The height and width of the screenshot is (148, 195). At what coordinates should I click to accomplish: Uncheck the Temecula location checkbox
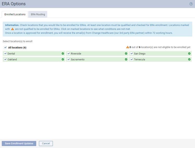[x=132, y=59]
